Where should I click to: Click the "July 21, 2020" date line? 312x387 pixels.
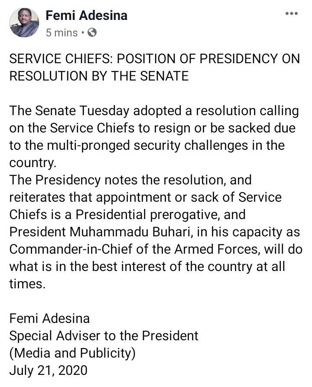[48, 370]
